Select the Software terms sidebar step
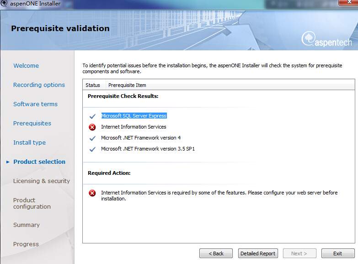358x264 pixels. tap(35, 104)
